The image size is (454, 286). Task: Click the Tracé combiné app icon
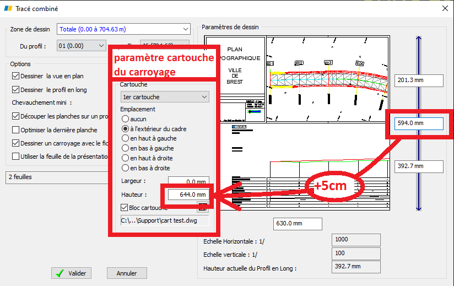click(x=8, y=8)
